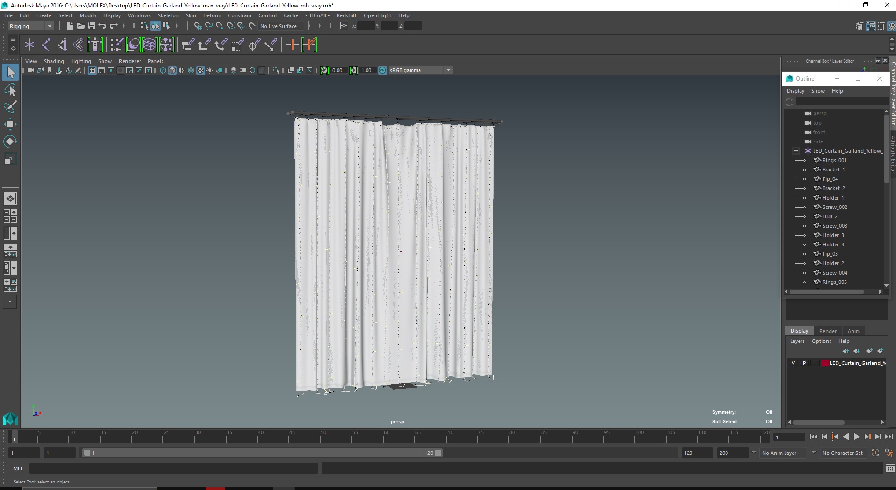
Task: Open the Rigging menu set dropdown
Action: pyautogui.click(x=31, y=26)
